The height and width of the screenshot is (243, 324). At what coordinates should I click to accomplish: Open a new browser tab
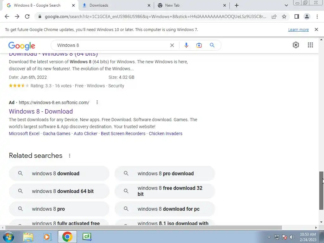point(237,5)
